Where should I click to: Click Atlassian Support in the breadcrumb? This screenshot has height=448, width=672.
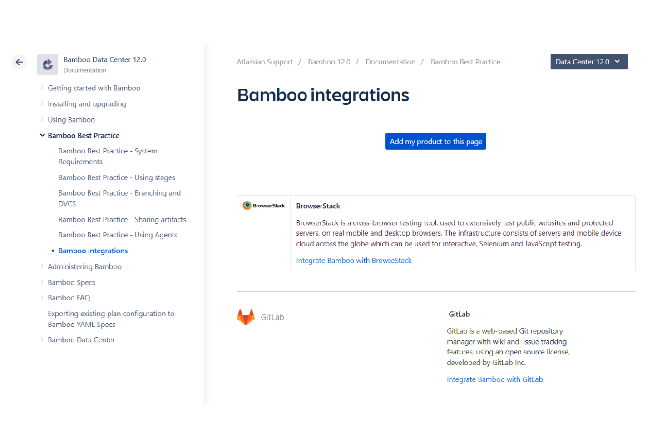tap(265, 62)
